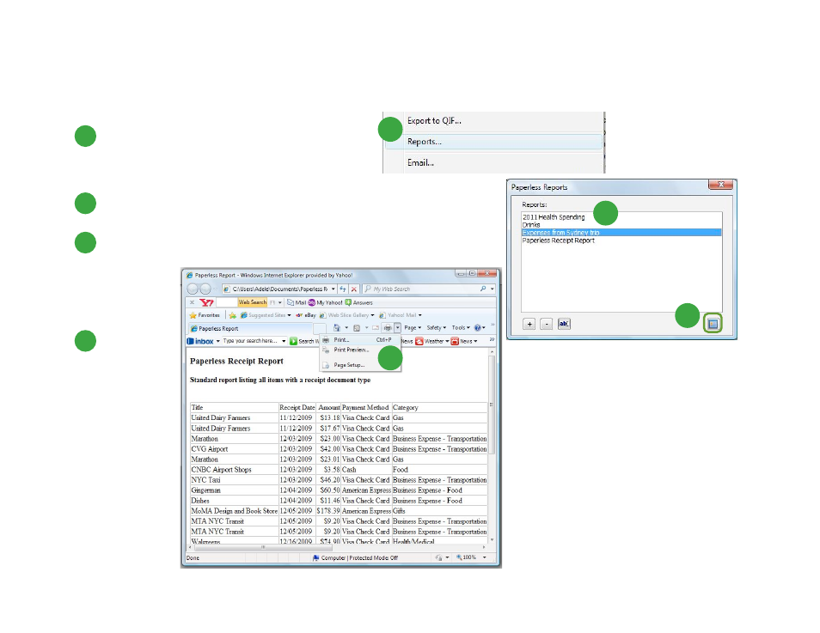The height and width of the screenshot is (633, 820).
Task: Click the Yahoo! Mail favorites link
Action: click(x=400, y=315)
